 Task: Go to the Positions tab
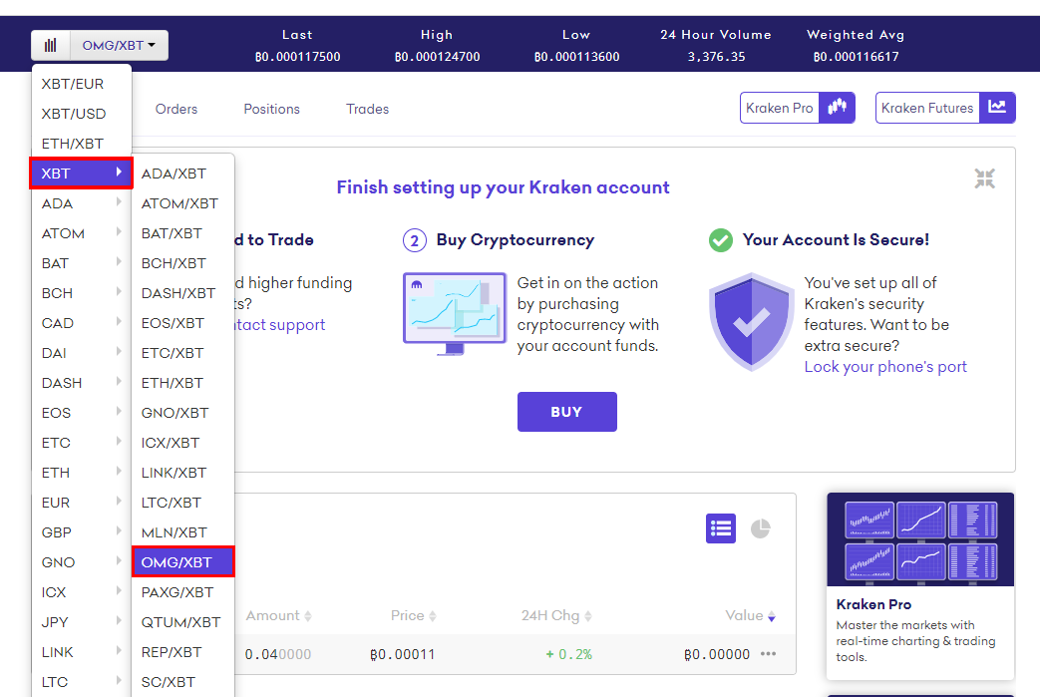[x=271, y=109]
